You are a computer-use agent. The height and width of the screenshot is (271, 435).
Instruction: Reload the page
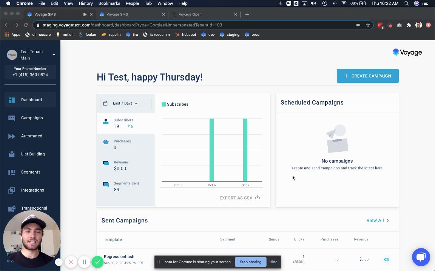26,25
